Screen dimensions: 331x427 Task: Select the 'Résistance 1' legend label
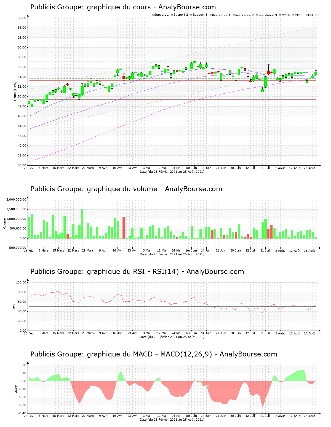(x=221, y=15)
